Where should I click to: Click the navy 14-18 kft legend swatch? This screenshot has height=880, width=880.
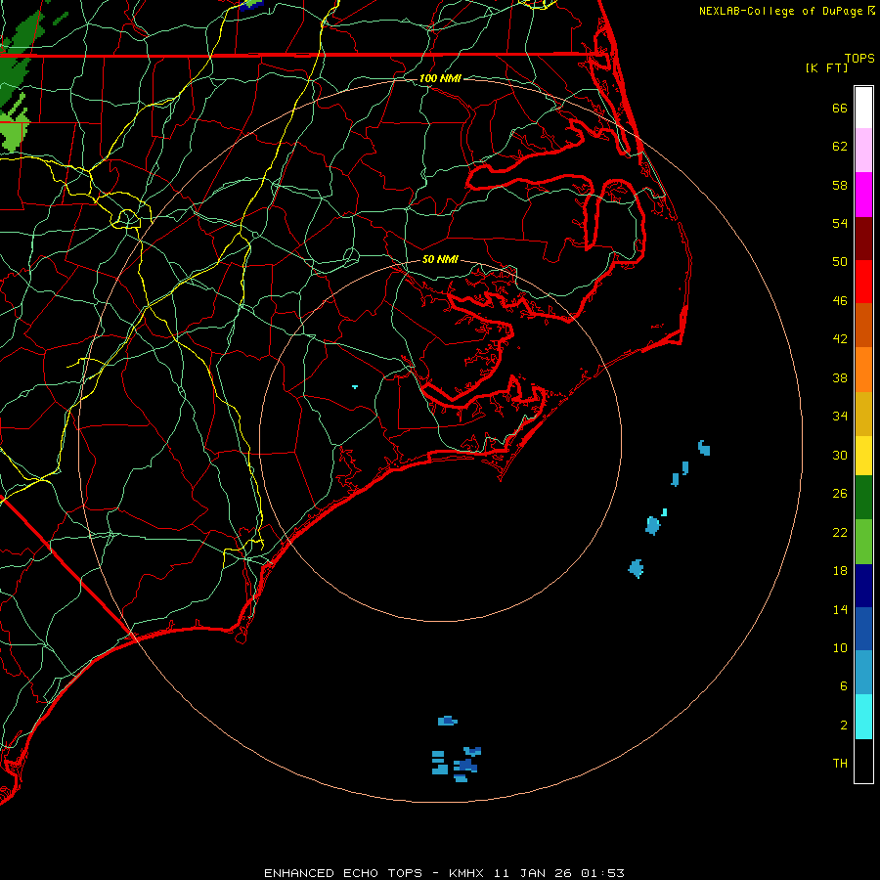click(x=863, y=586)
